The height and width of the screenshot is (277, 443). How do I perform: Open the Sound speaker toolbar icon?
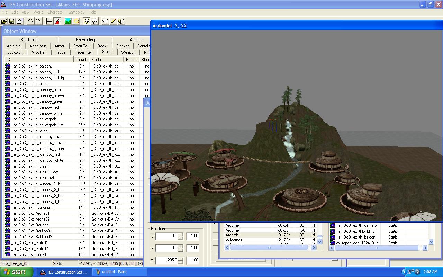[121, 21]
